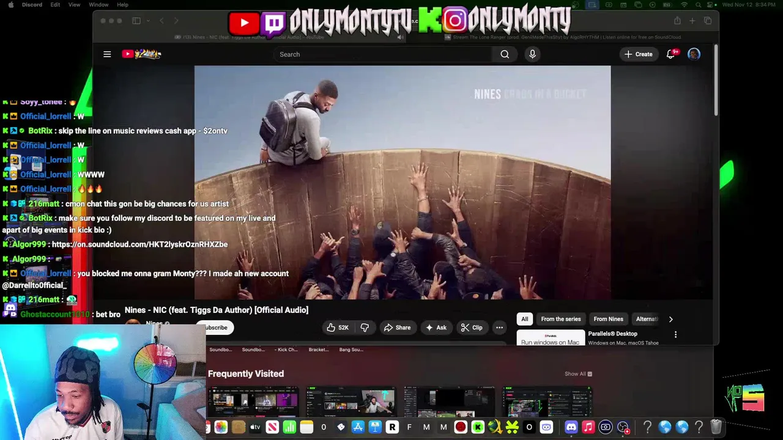Subscribe to the Nines channel
Image resolution: width=783 pixels, height=440 pixels.
[x=216, y=328]
